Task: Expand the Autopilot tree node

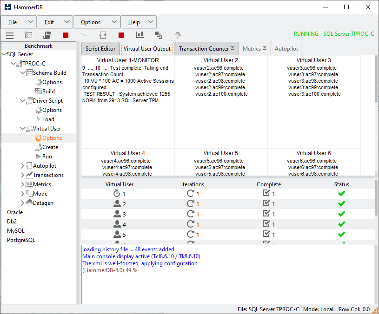Action: tap(23, 166)
